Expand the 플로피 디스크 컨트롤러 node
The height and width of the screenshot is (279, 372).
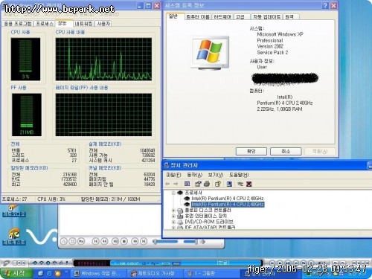173,211
